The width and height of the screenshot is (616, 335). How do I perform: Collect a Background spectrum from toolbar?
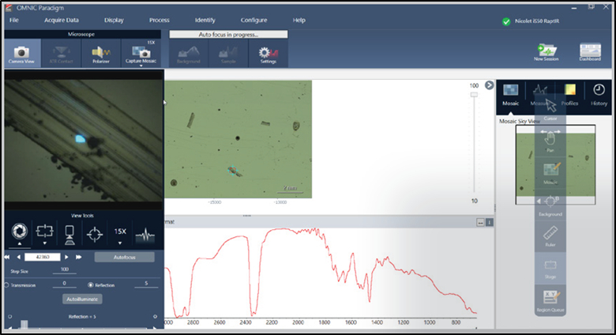point(189,54)
